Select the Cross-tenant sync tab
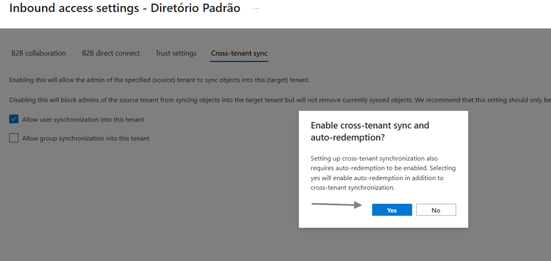The height and width of the screenshot is (261, 551). 239,53
